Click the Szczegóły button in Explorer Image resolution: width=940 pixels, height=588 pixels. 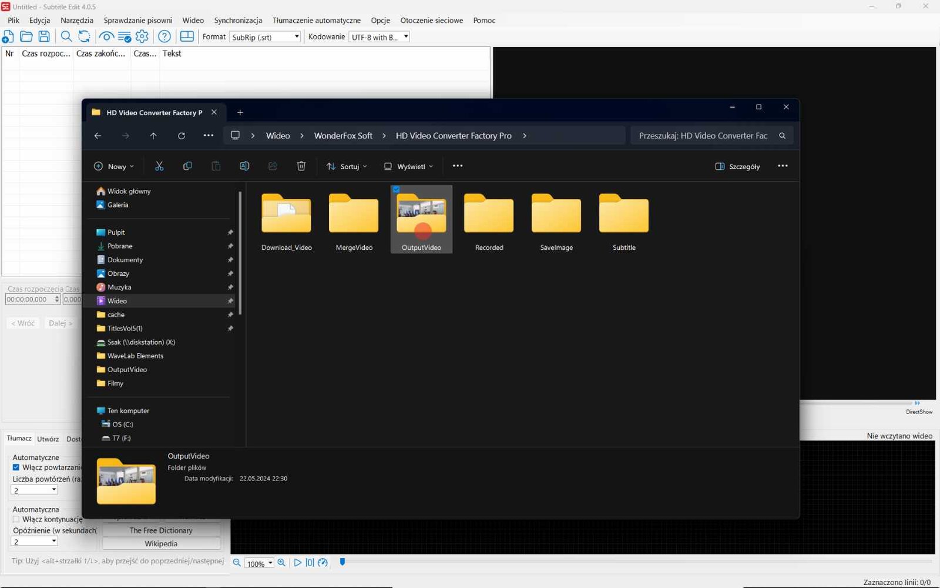coord(737,166)
